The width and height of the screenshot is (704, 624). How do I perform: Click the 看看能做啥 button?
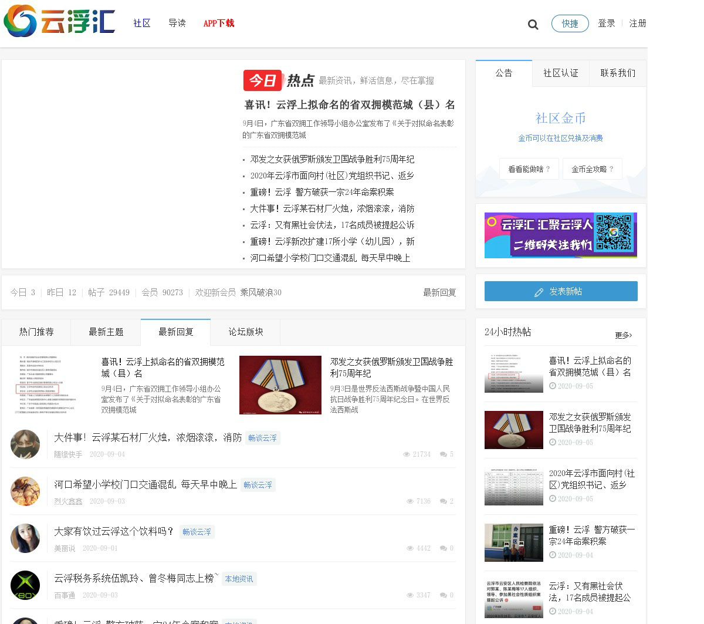point(529,169)
